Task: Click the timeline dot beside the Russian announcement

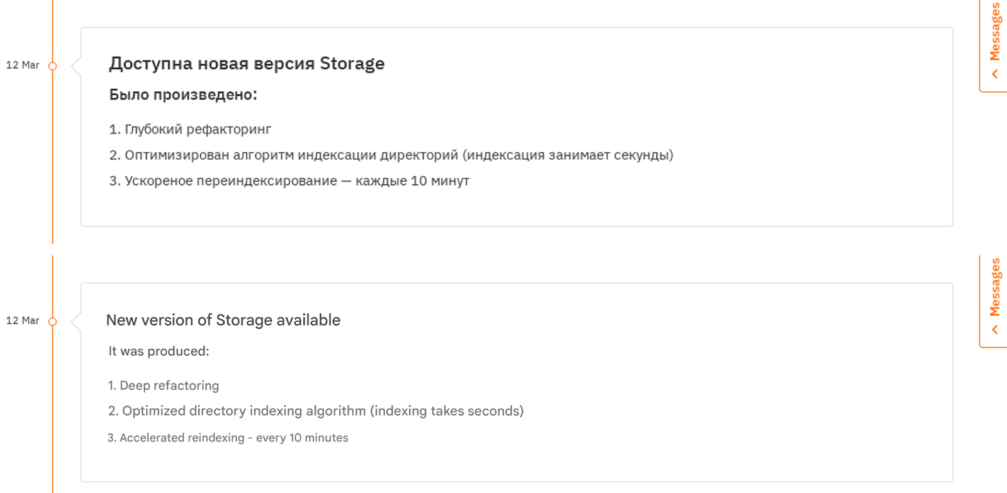Action: click(53, 65)
